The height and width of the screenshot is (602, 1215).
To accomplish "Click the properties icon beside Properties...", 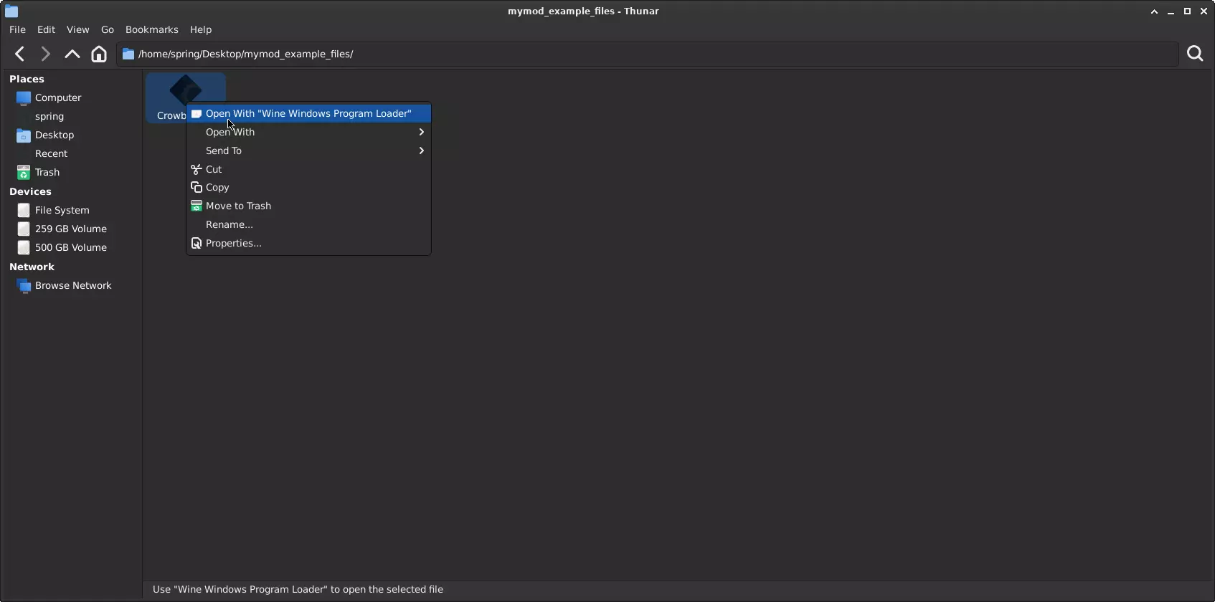I will pos(196,243).
